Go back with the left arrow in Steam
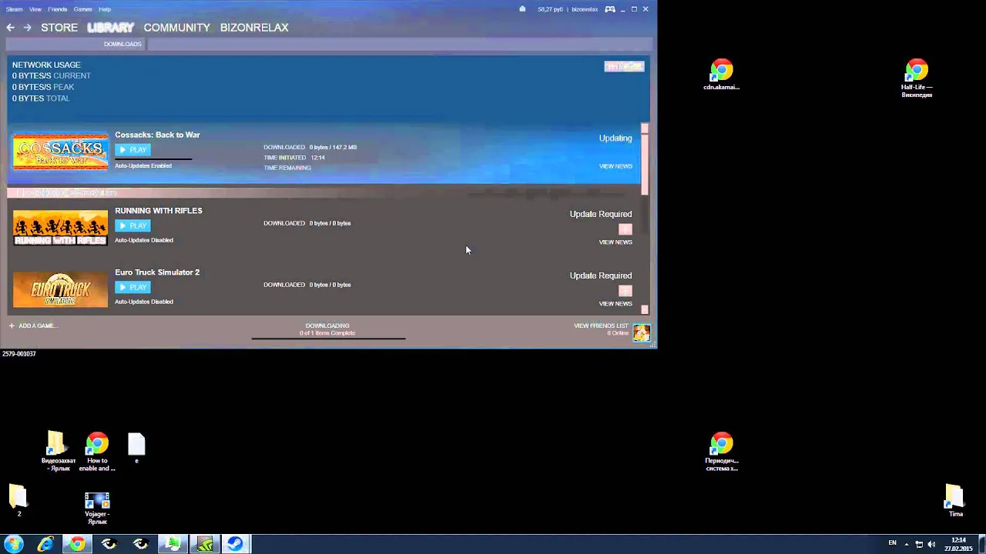Screen dimensions: 986x554 11,28
